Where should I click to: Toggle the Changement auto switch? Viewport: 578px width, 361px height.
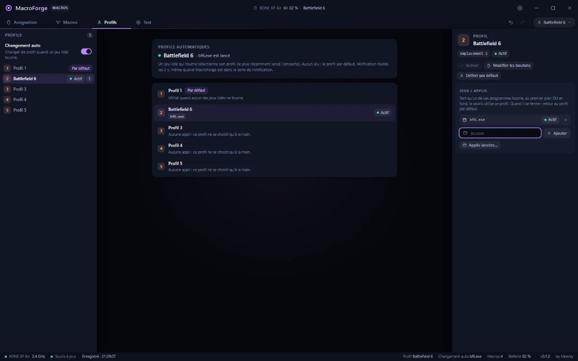coord(86,52)
